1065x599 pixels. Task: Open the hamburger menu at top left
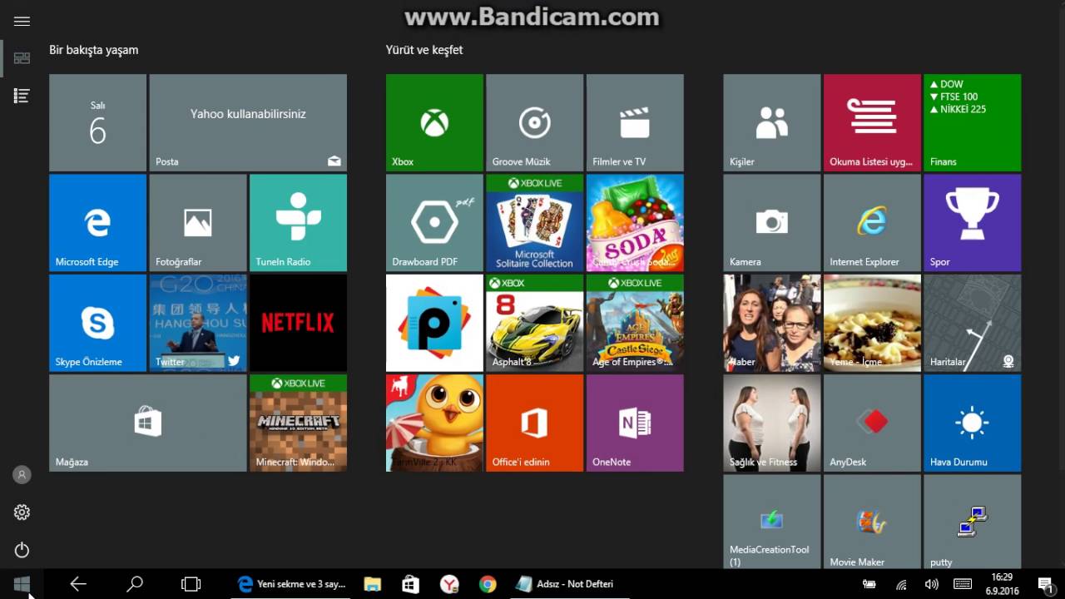pyautogui.click(x=22, y=22)
